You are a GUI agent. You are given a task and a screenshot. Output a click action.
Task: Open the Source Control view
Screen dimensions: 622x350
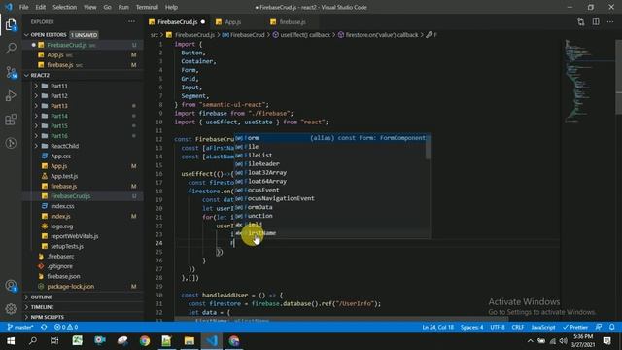click(x=11, y=72)
